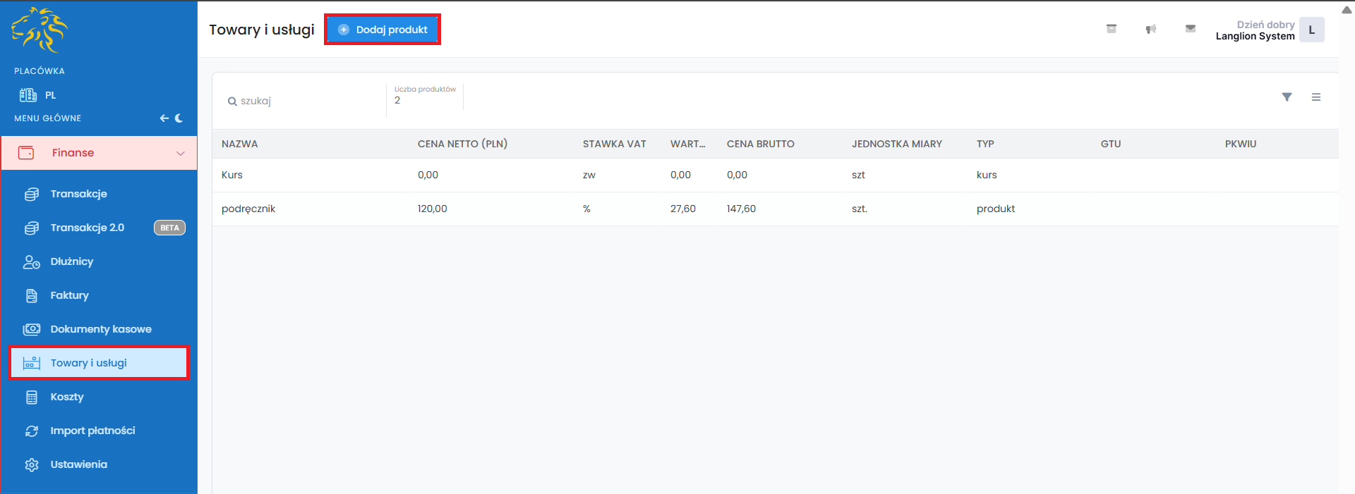Open the megaphone announcements icon
The width and height of the screenshot is (1355, 494).
(1150, 29)
